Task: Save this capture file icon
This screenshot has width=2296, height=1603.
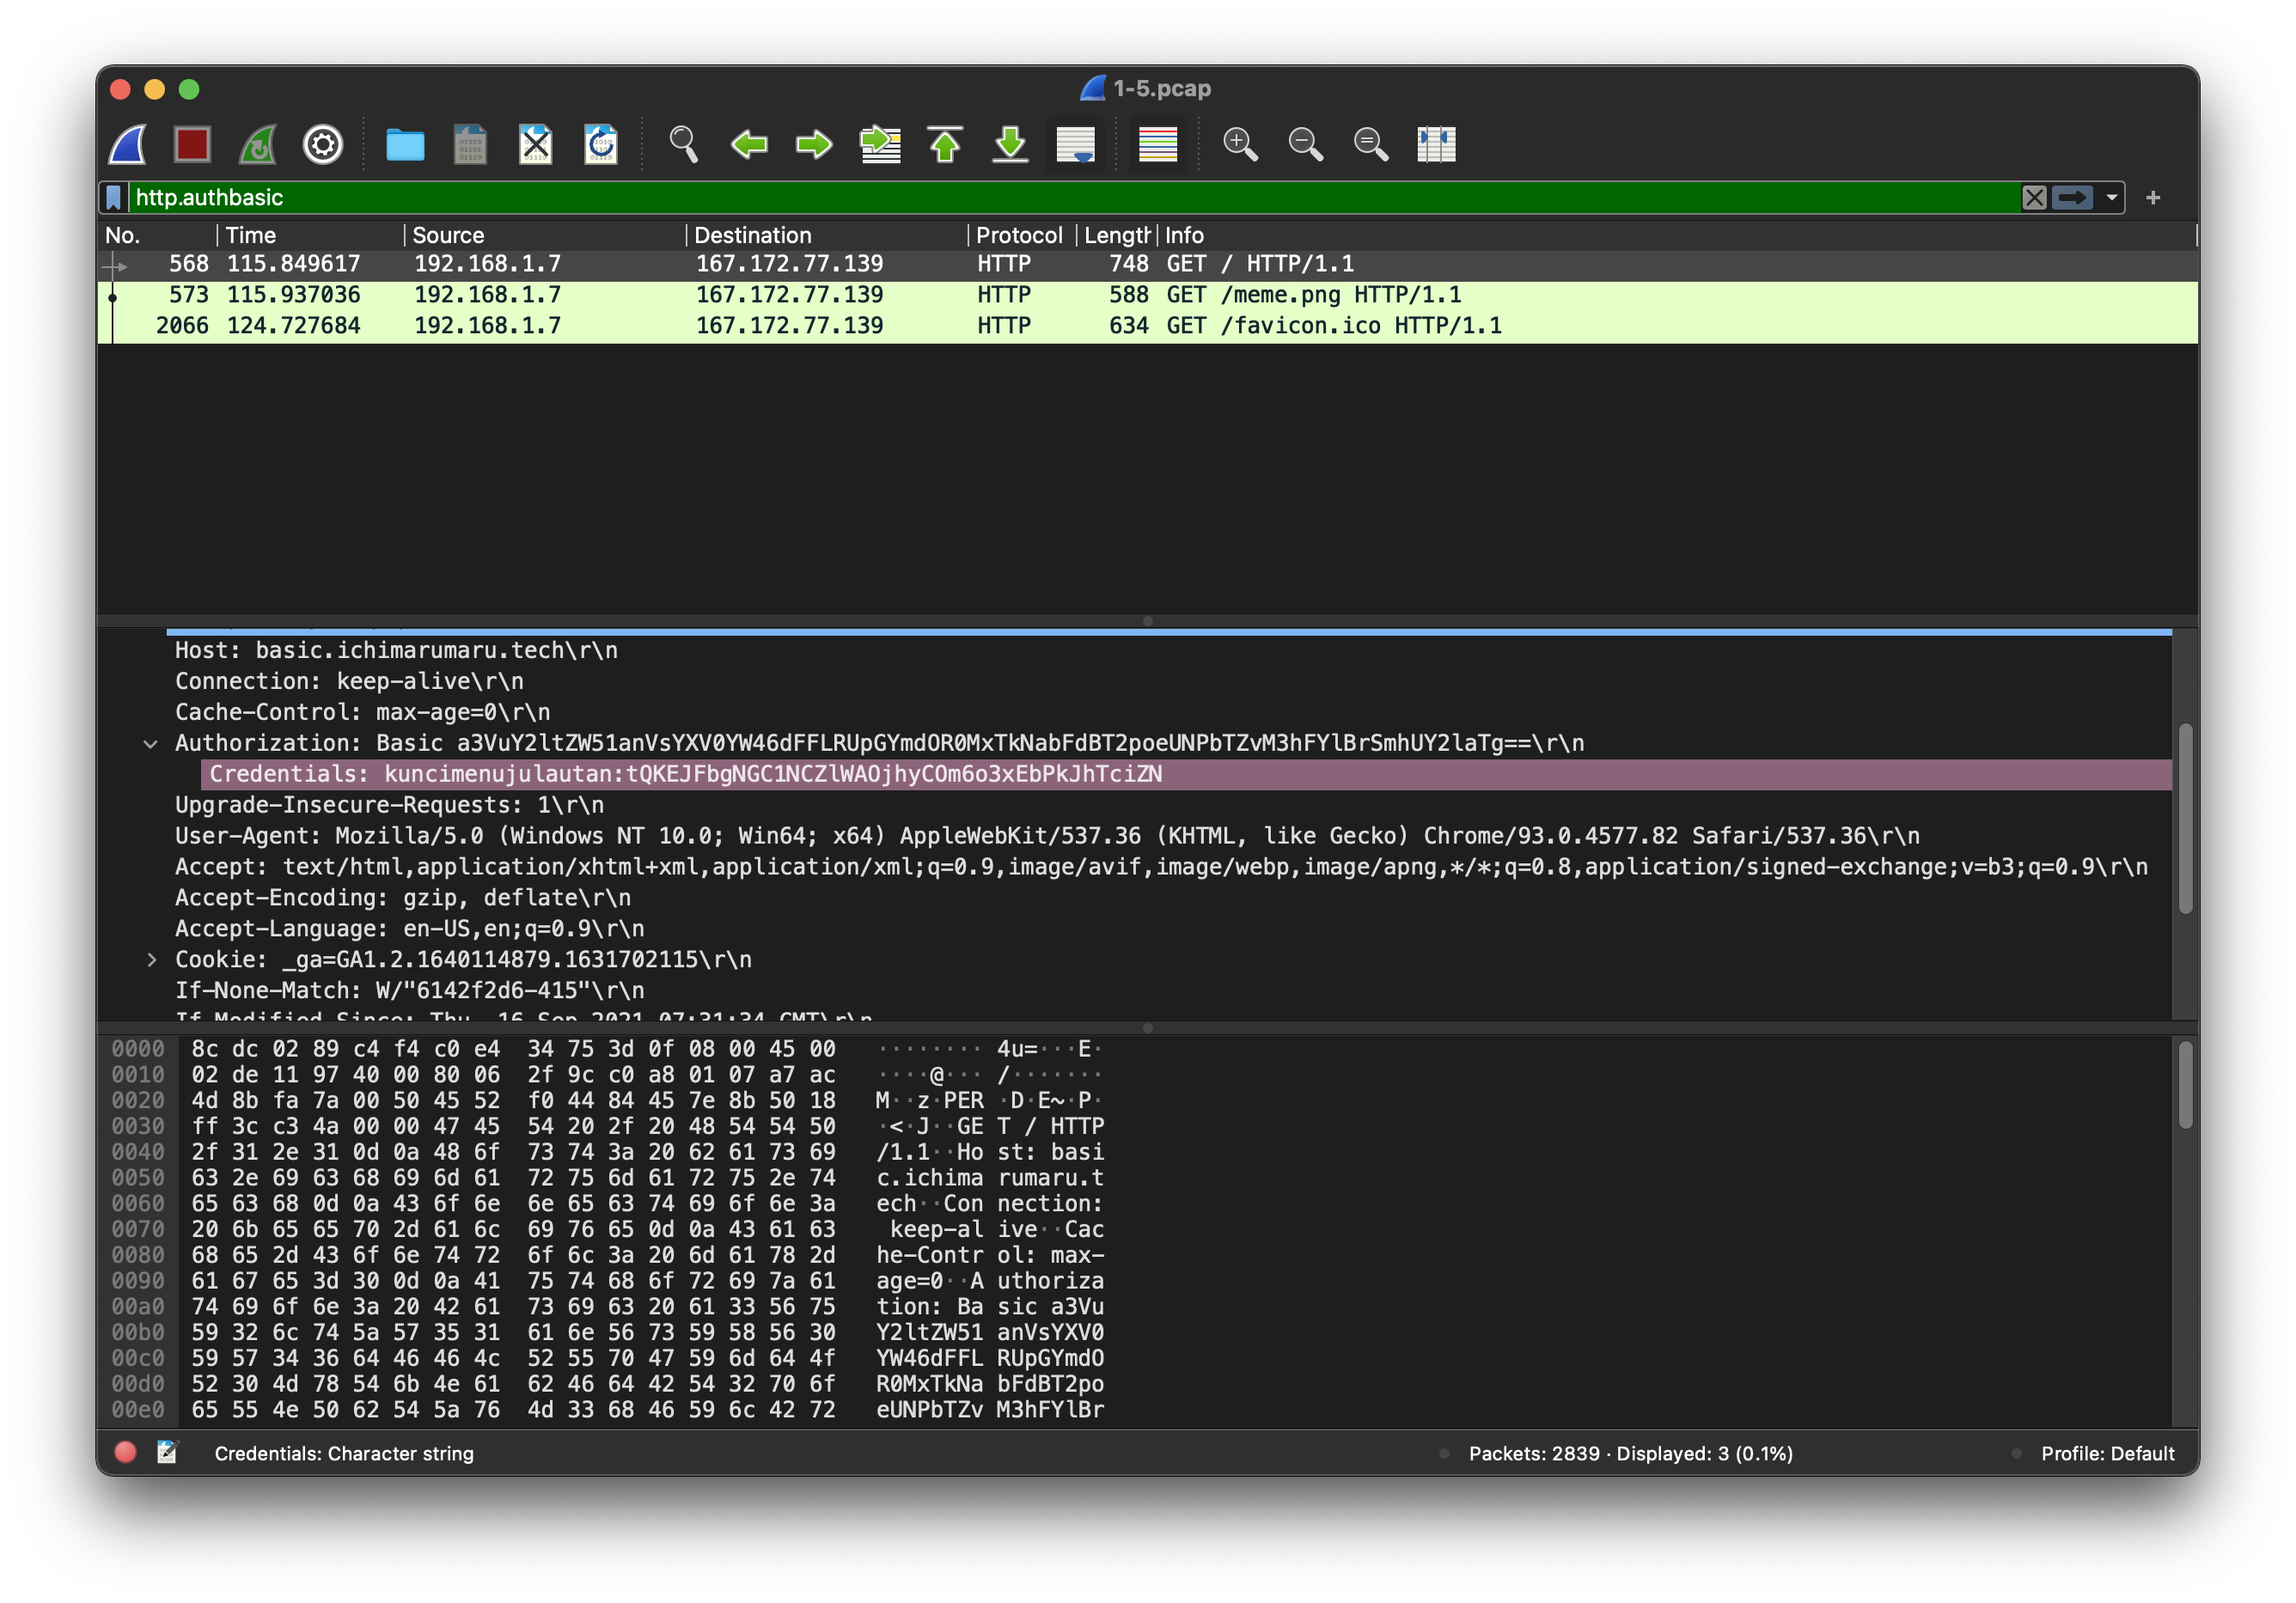Action: click(470, 144)
